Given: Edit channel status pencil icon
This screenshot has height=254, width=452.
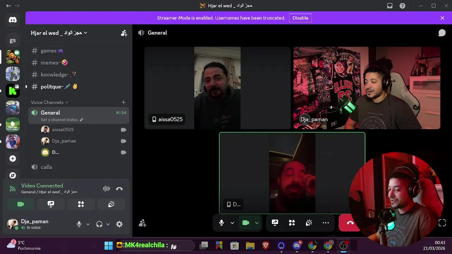Looking at the screenshot, I should click(81, 120).
